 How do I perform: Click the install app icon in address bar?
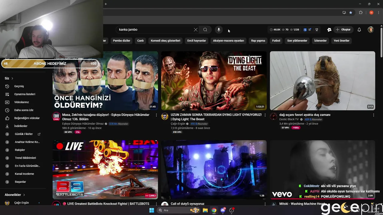click(x=344, y=13)
